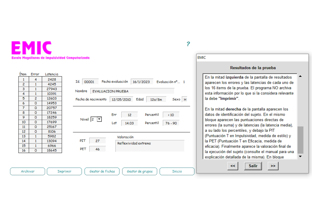
Task: Click the question mark help icon
Action: [x=188, y=44]
